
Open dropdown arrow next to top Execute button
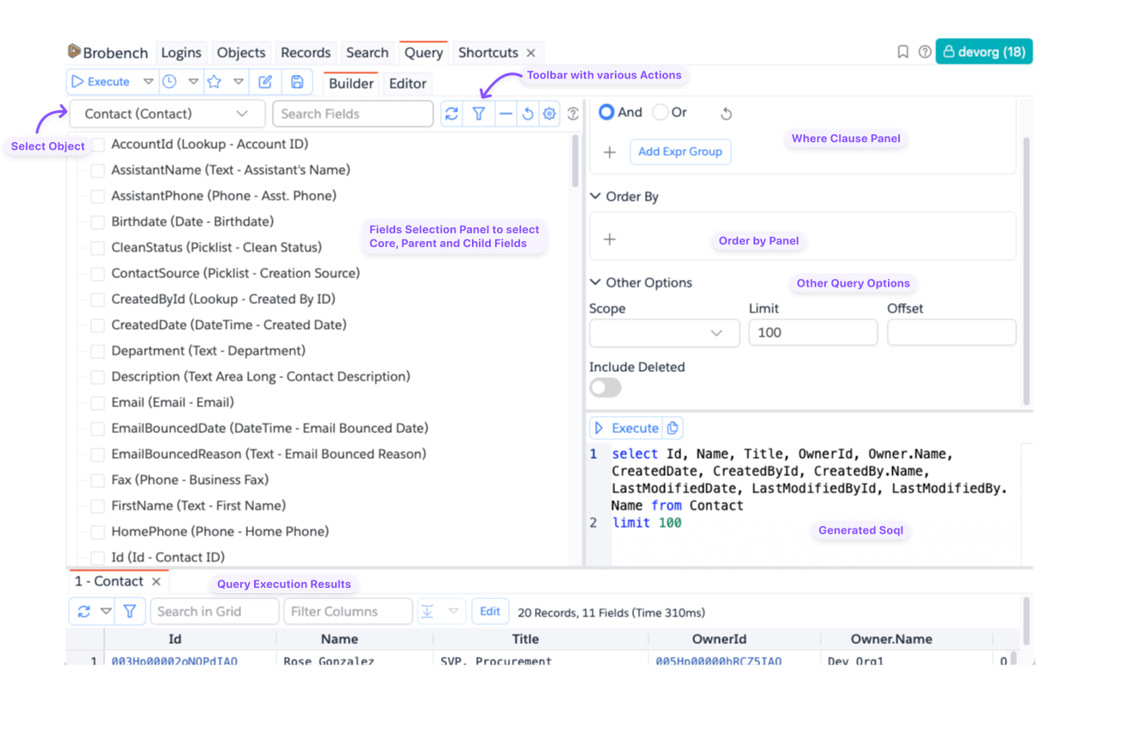click(148, 82)
